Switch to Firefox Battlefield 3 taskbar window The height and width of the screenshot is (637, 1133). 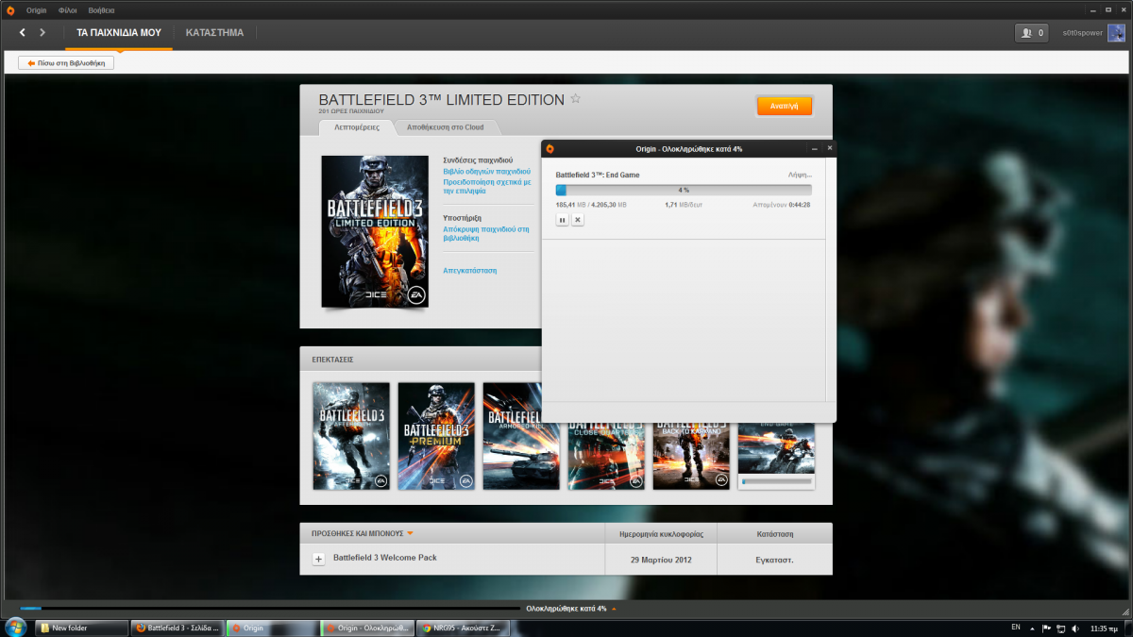click(x=177, y=628)
